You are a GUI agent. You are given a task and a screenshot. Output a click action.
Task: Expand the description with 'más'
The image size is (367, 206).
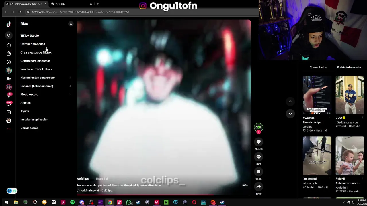245,185
